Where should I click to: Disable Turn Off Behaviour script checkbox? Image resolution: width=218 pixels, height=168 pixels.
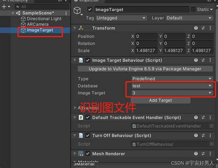click(x=87, y=135)
